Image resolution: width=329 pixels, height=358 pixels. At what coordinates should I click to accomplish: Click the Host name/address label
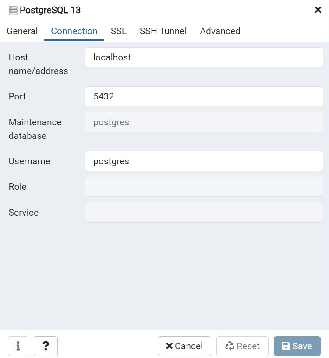point(38,64)
